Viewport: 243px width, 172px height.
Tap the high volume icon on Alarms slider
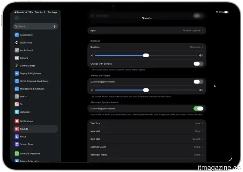click(x=201, y=90)
